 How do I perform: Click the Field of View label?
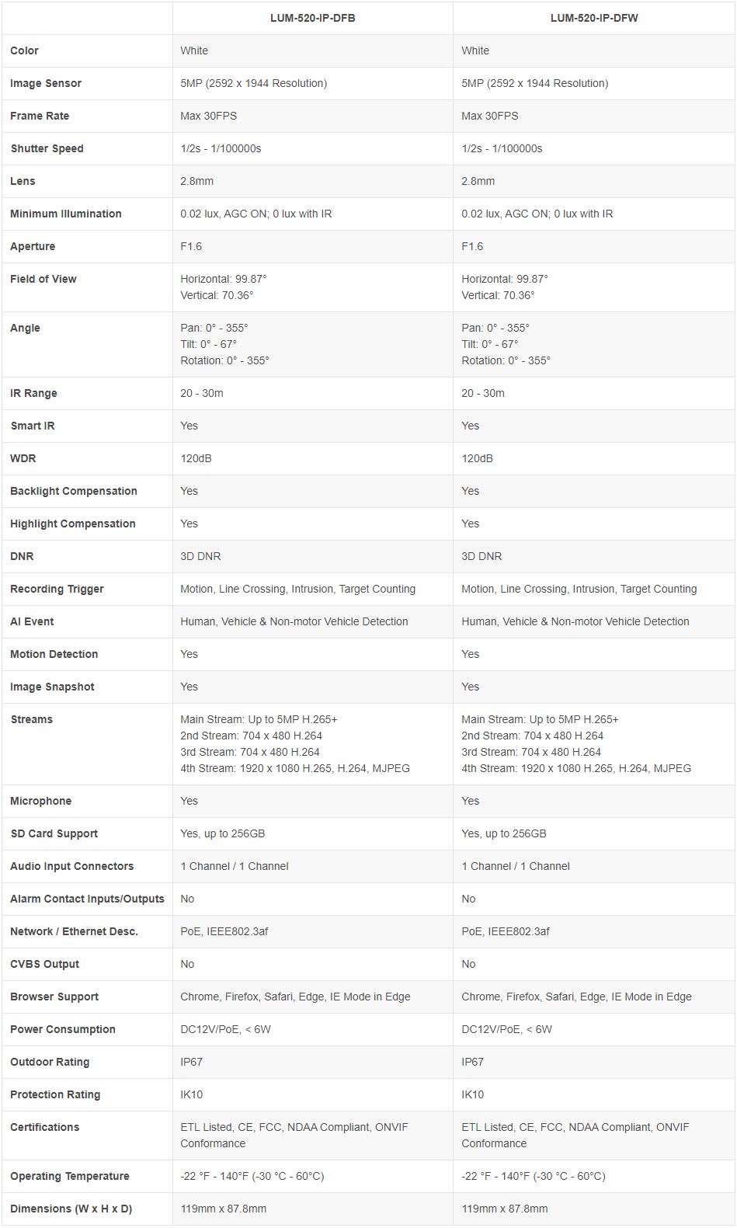43,279
